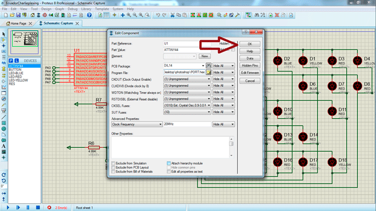The image size is (376, 211).
Task: Check Exclude from Simulation
Action: [113, 163]
